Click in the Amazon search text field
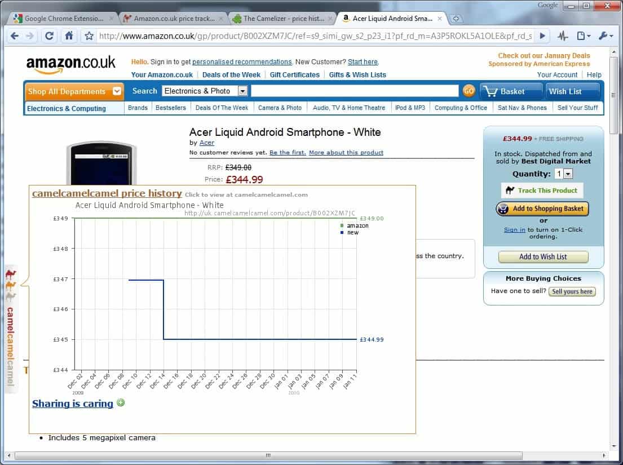The width and height of the screenshot is (623, 465). click(355, 91)
